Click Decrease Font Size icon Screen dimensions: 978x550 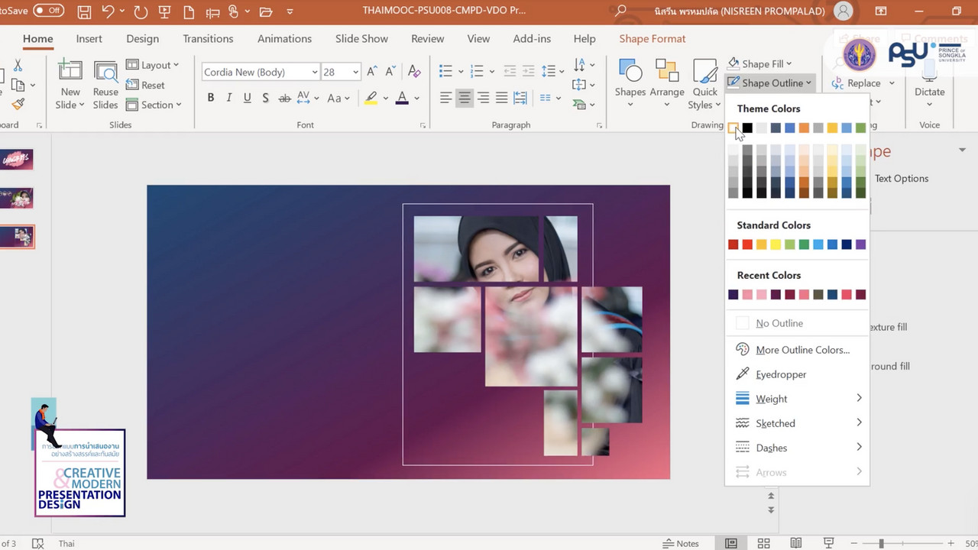pos(392,72)
